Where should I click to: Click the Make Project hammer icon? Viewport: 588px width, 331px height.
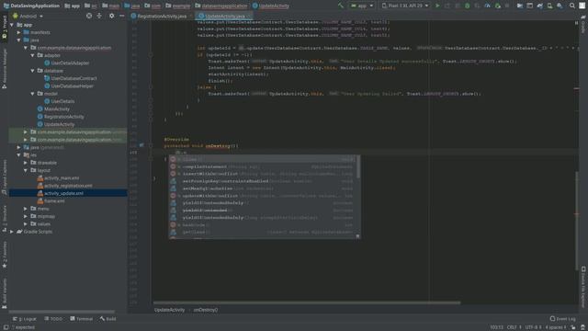340,6
